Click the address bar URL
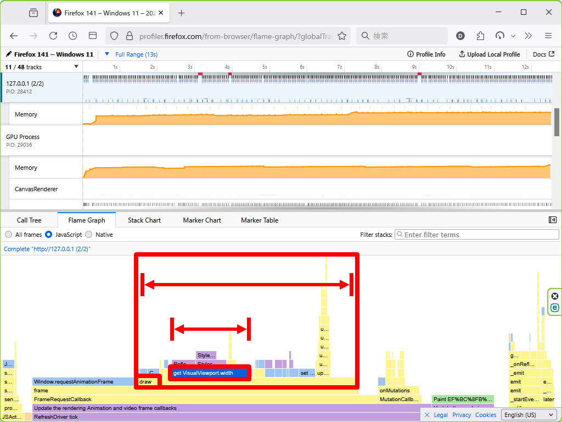This screenshot has height=422, width=562. tap(236, 36)
